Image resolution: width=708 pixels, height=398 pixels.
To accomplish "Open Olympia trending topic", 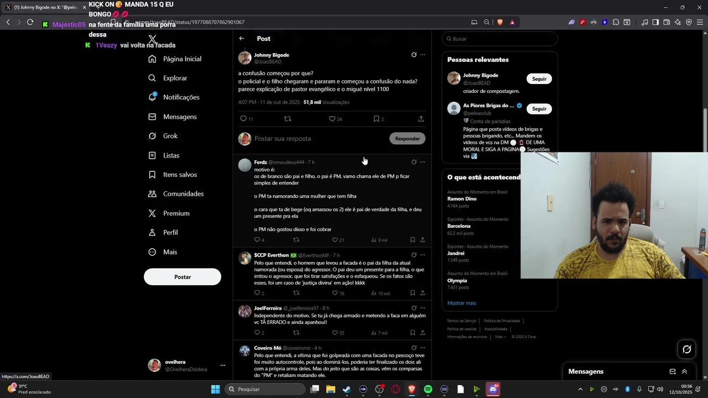I will click(457, 280).
